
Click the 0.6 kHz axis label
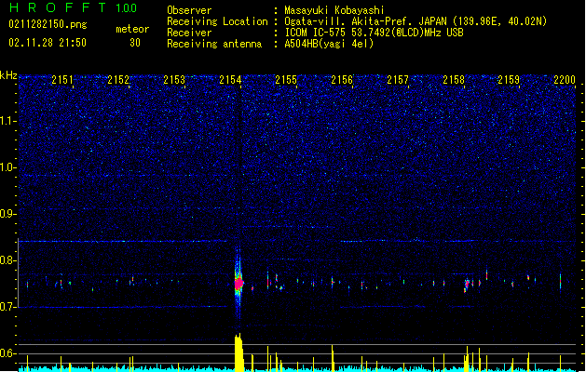(8, 353)
